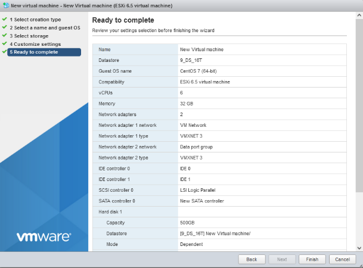Click the green checkmark beside Select creation type
Screen dimensions: 363x268
tap(5, 19)
